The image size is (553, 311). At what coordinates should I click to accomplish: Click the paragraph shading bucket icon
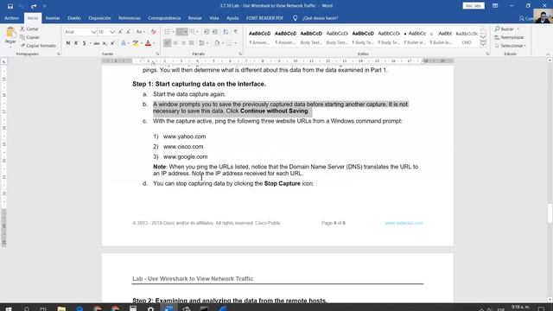(217, 43)
